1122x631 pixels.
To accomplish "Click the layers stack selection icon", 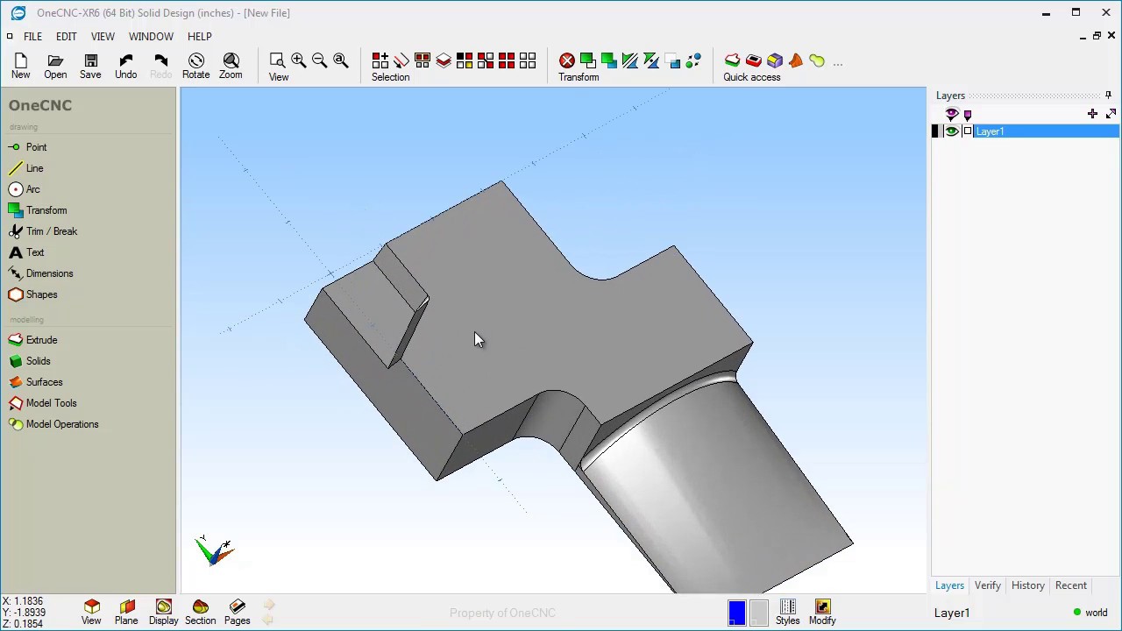I will point(444,60).
